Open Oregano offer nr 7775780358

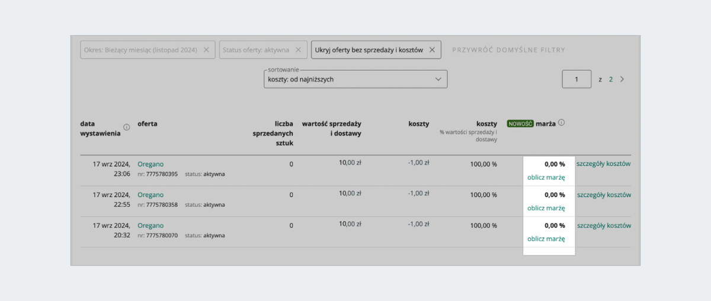[x=150, y=195]
